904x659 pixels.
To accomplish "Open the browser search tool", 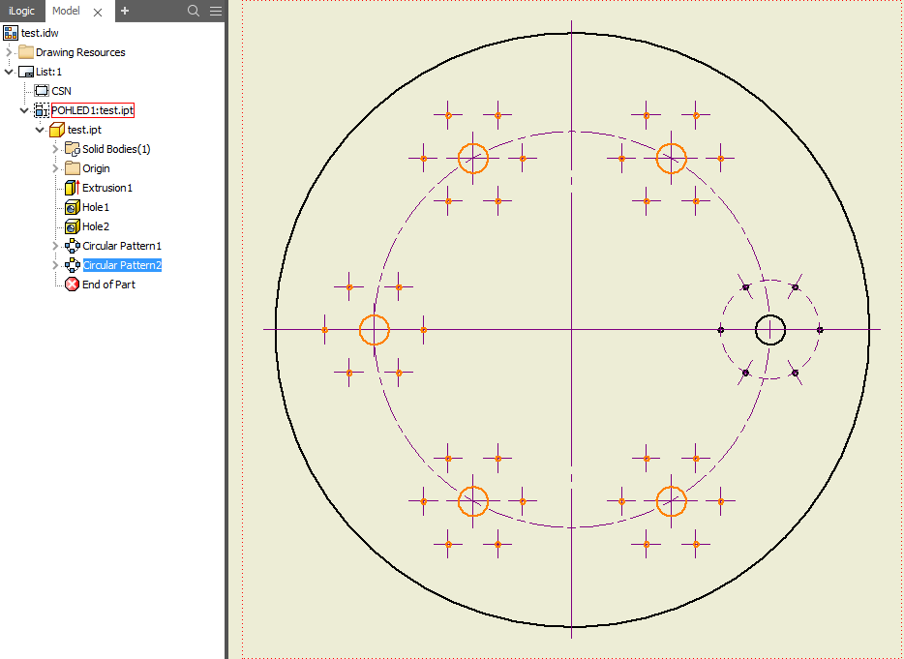I will click(x=194, y=11).
